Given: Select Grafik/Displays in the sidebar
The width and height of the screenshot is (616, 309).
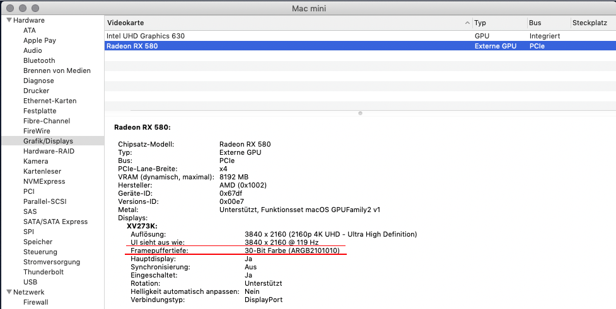Looking at the screenshot, I should coord(52,141).
